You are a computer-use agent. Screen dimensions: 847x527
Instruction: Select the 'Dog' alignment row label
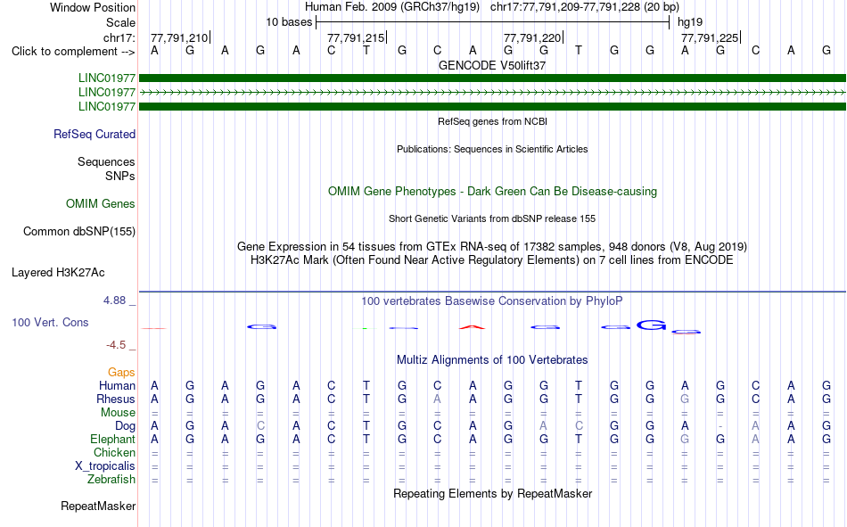point(125,426)
